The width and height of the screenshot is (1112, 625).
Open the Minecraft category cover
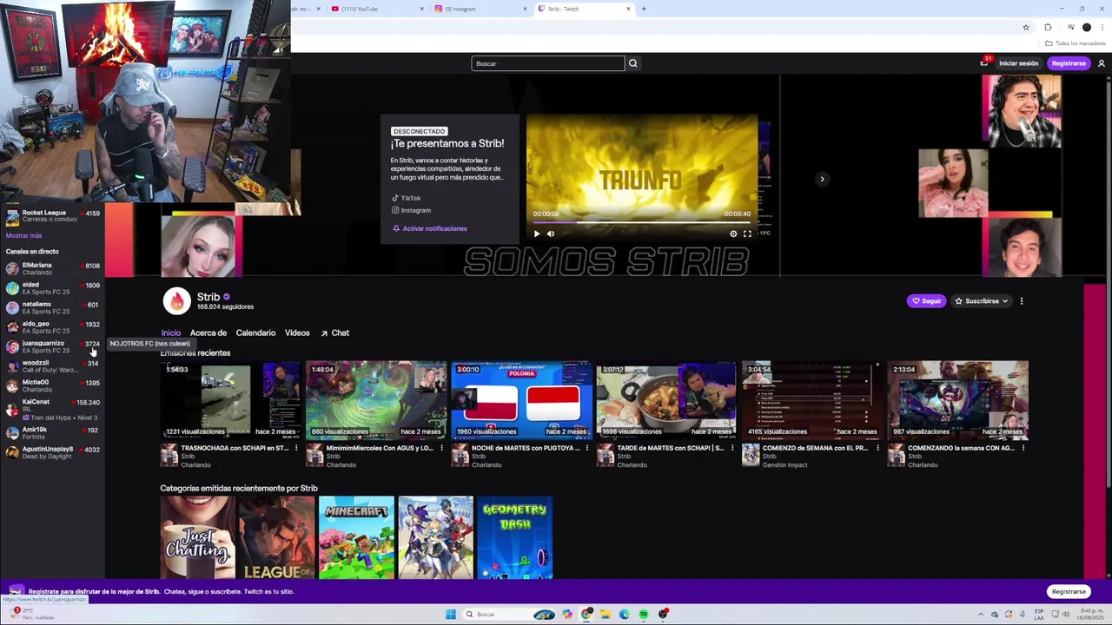click(x=356, y=537)
